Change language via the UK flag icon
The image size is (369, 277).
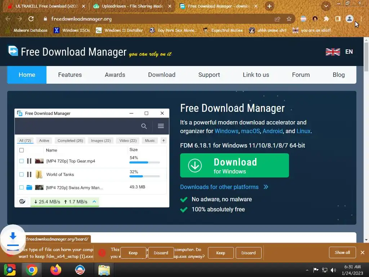[333, 52]
